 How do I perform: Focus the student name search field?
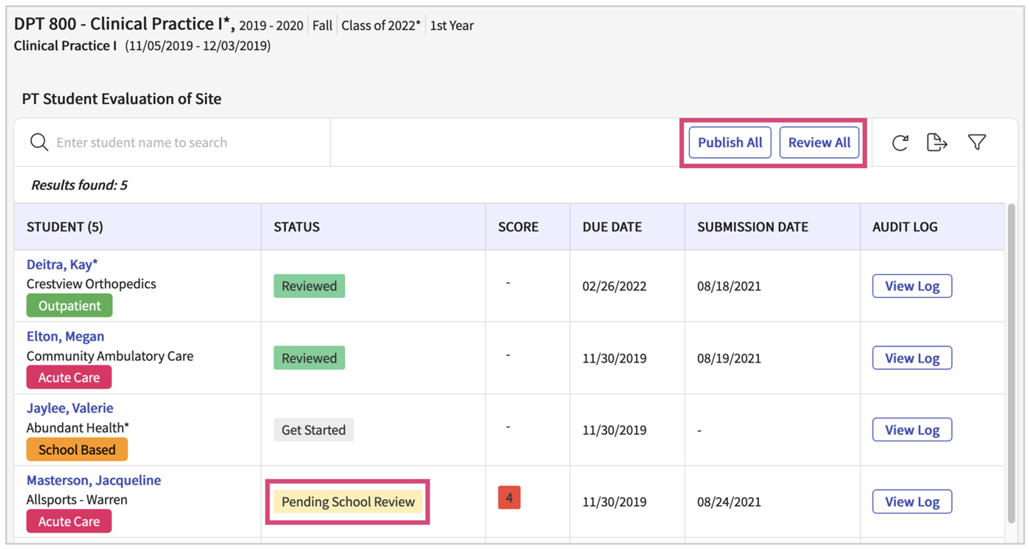(187, 142)
